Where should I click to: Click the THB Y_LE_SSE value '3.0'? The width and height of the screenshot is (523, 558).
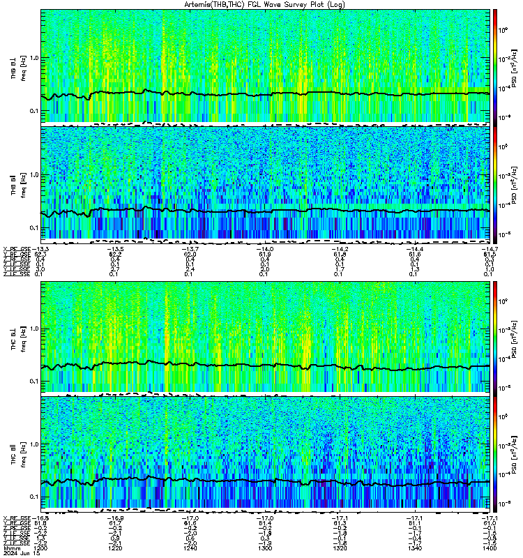click(x=40, y=269)
